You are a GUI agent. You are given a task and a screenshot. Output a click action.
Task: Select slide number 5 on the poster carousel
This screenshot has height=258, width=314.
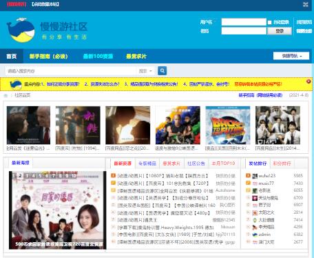click(x=40, y=176)
